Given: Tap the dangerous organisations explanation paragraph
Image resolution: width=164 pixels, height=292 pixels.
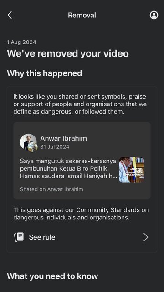Looking at the screenshot, I should (80, 104).
